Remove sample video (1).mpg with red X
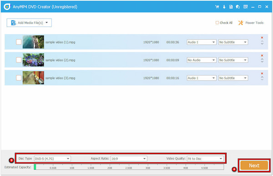Screen dimensions: 273x176 (x=262, y=38)
